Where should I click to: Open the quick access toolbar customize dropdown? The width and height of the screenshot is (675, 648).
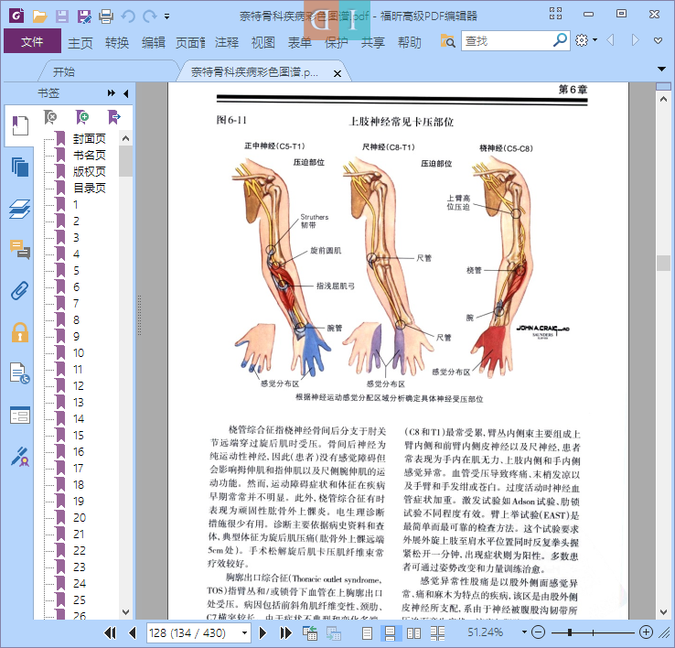166,16
